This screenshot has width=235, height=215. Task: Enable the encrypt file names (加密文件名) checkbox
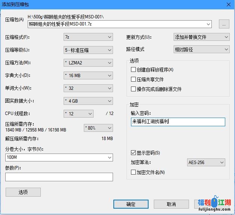pos(133,172)
